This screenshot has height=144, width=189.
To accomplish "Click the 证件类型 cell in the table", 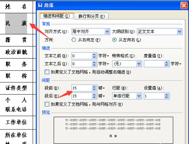I will [x=16, y=88].
